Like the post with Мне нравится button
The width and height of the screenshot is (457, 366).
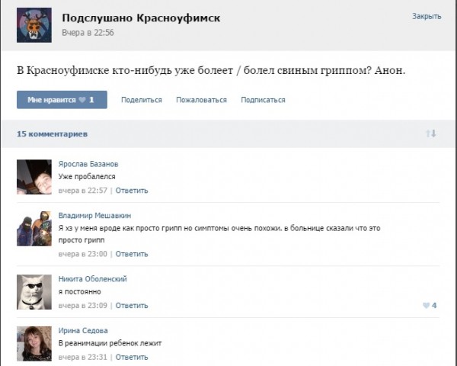pos(62,100)
